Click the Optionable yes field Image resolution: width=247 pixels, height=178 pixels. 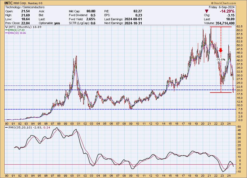(57, 23)
